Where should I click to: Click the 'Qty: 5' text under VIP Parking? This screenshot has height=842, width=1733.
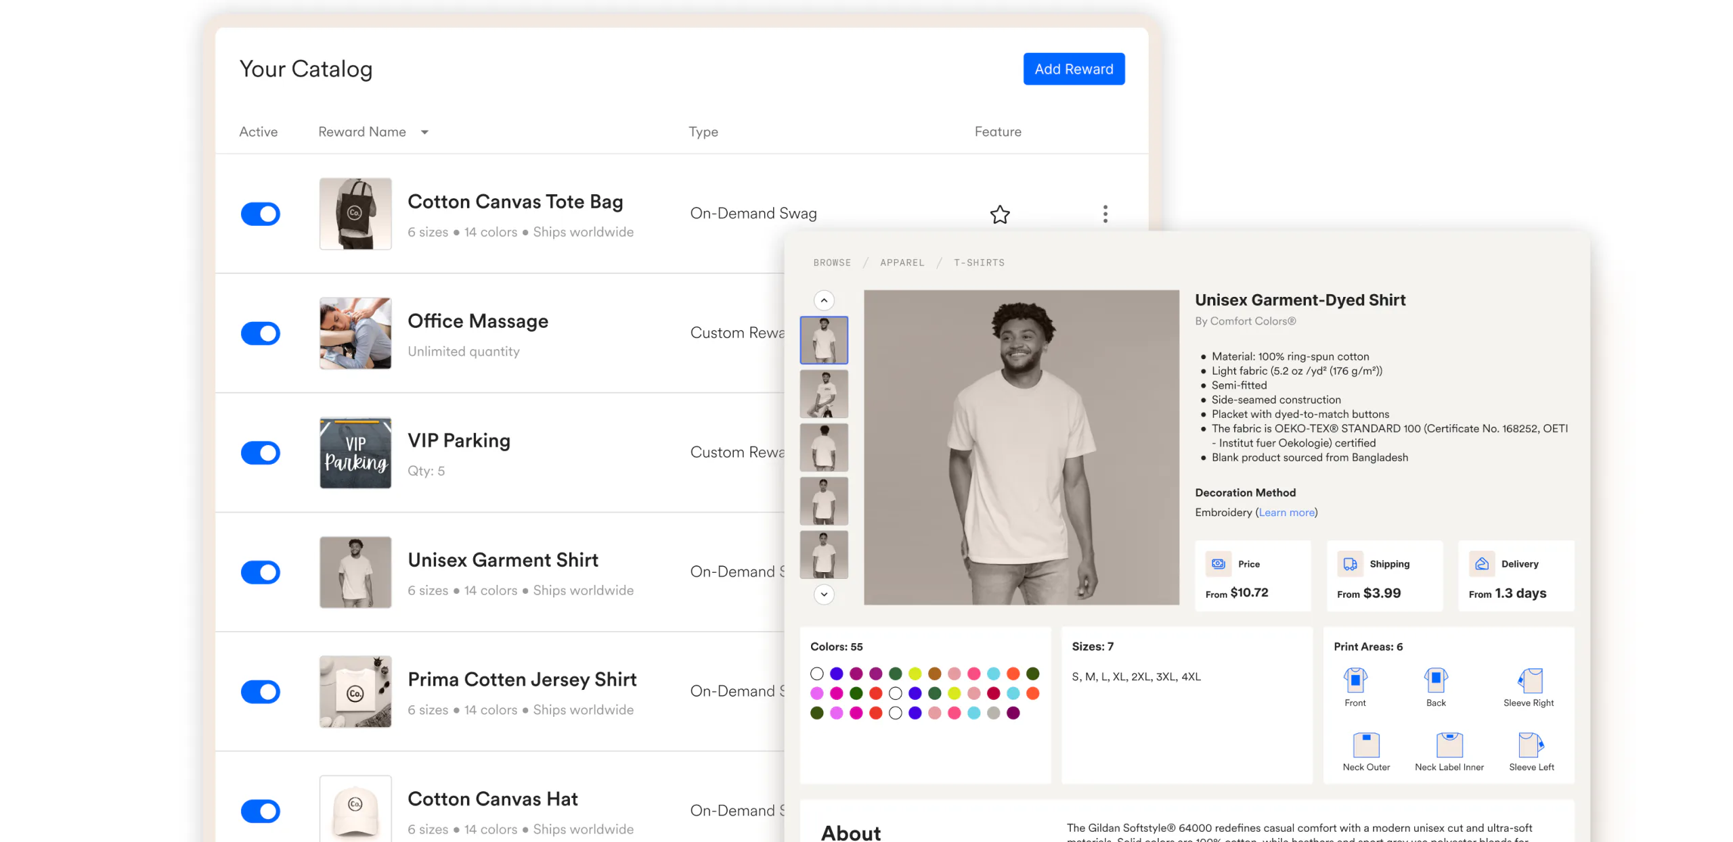tap(426, 471)
